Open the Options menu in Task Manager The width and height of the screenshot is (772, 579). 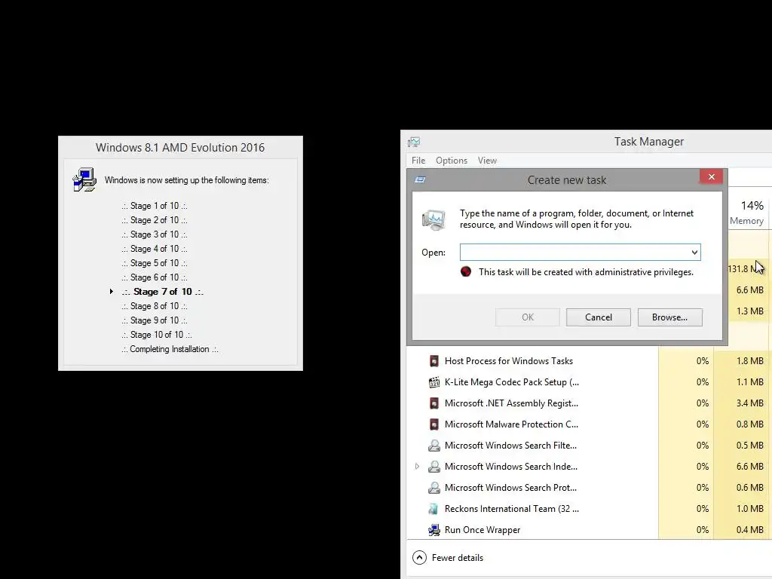pyautogui.click(x=451, y=161)
